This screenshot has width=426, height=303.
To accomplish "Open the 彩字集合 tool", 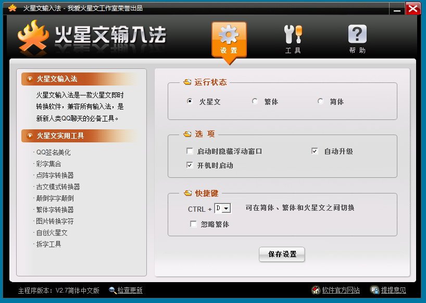I will 48,164.
